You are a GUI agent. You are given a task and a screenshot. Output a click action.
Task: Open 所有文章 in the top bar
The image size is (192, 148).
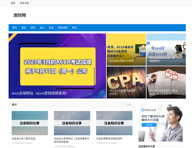24,3
